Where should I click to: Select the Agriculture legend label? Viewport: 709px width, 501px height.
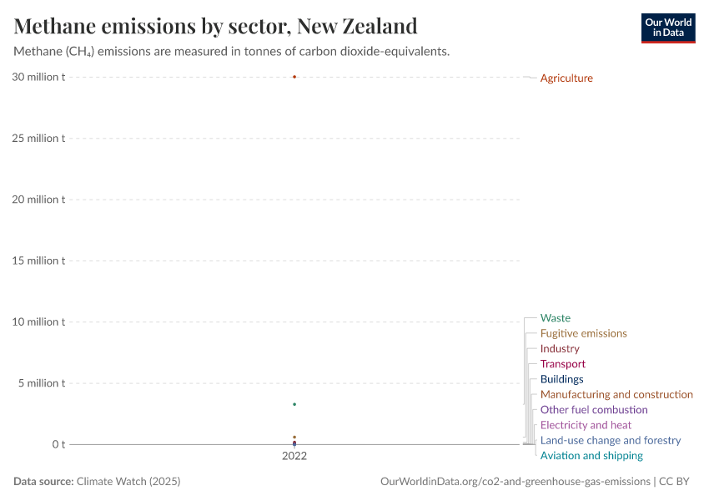566,78
